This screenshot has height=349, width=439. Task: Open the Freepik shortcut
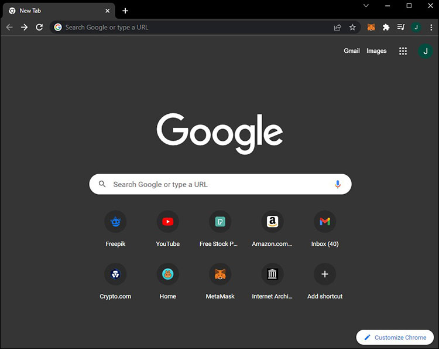pyautogui.click(x=115, y=229)
